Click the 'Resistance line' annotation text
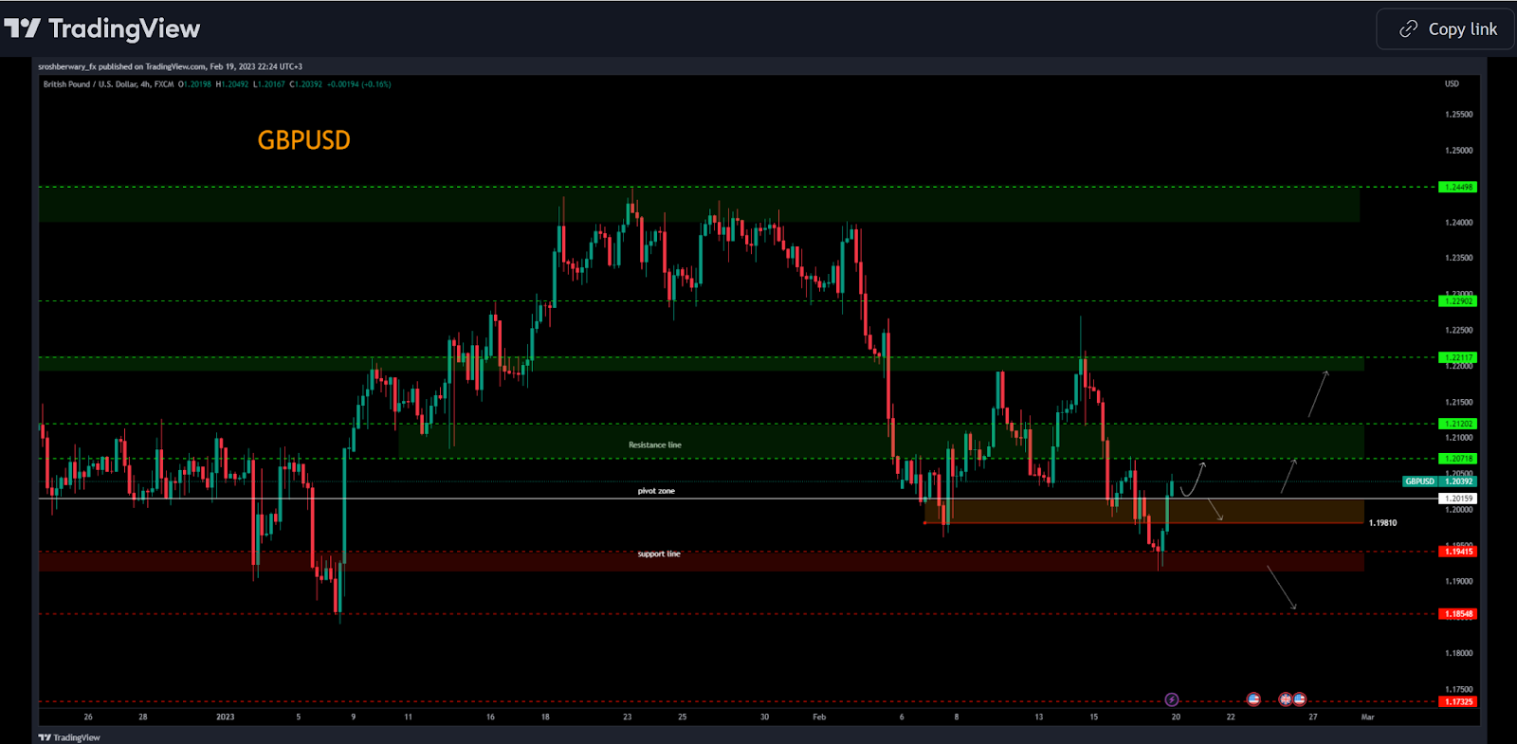This screenshot has width=1517, height=744. [x=655, y=445]
